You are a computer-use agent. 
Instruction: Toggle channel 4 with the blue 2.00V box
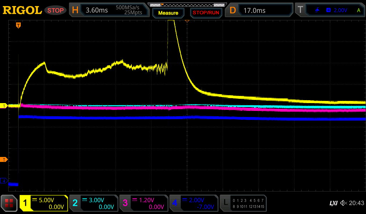193,203
